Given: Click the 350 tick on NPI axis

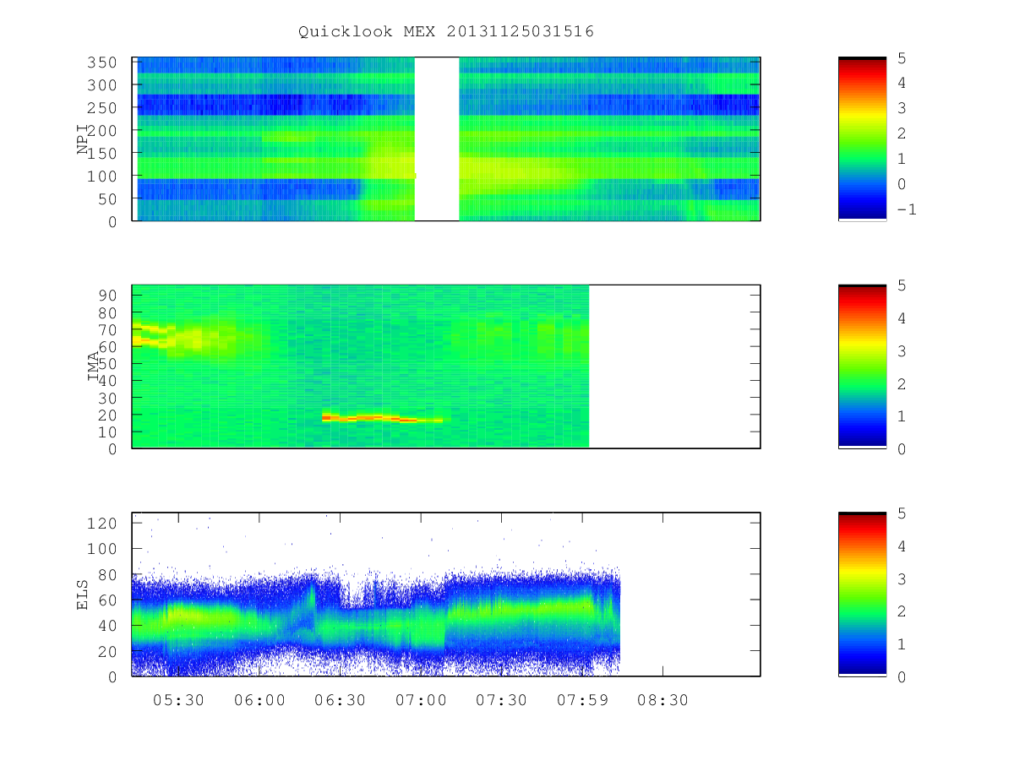Looking at the screenshot, I should (x=103, y=62).
